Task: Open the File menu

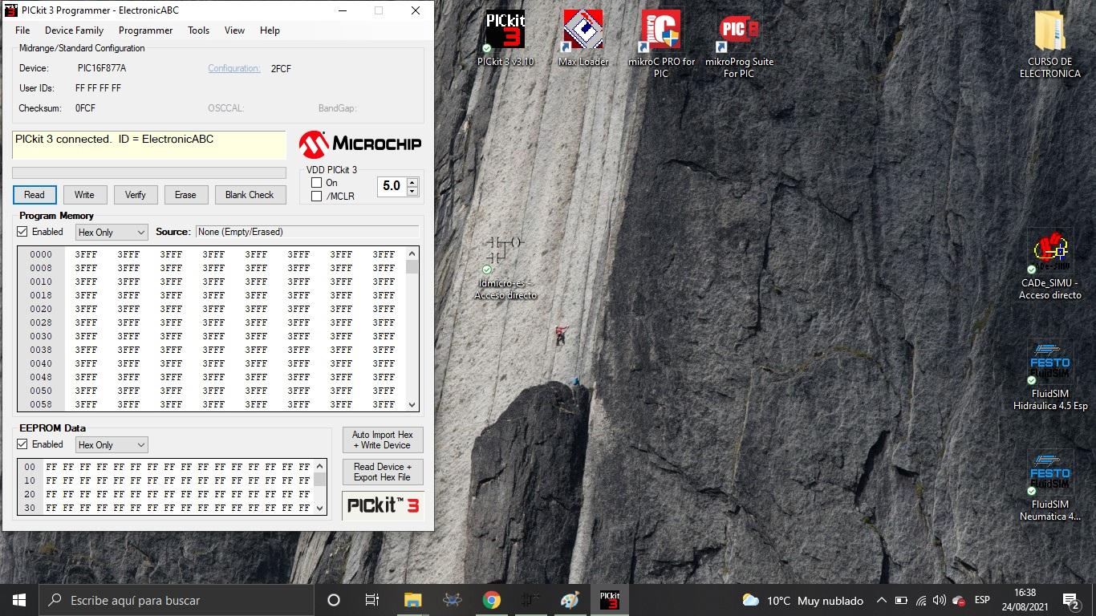Action: click(x=22, y=30)
